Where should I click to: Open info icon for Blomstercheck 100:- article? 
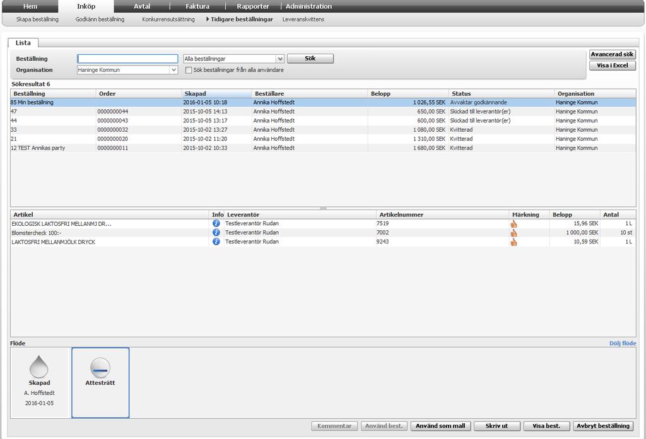[x=216, y=233]
